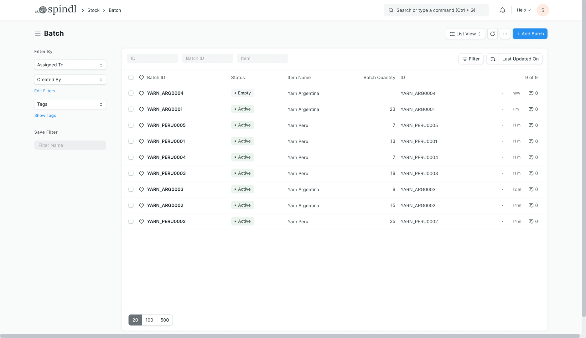Toggle the sidebar hamburger icon

[x=38, y=33]
